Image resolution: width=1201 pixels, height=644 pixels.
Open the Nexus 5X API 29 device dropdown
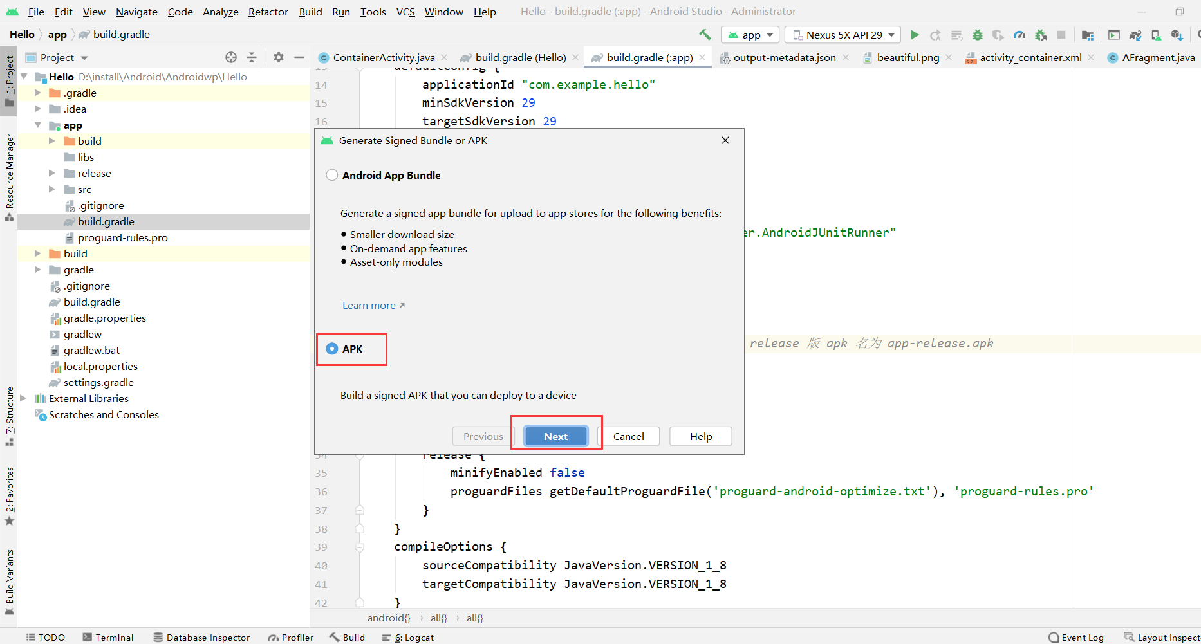coord(844,35)
